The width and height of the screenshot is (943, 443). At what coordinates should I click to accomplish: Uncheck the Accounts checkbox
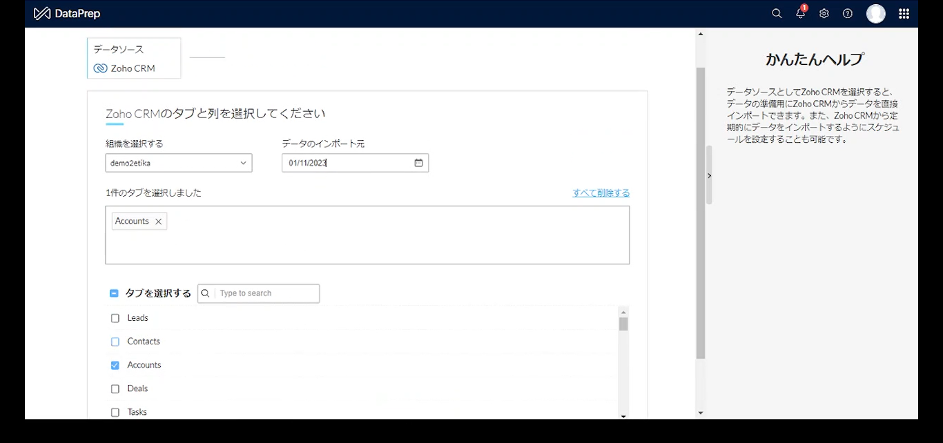pos(115,365)
